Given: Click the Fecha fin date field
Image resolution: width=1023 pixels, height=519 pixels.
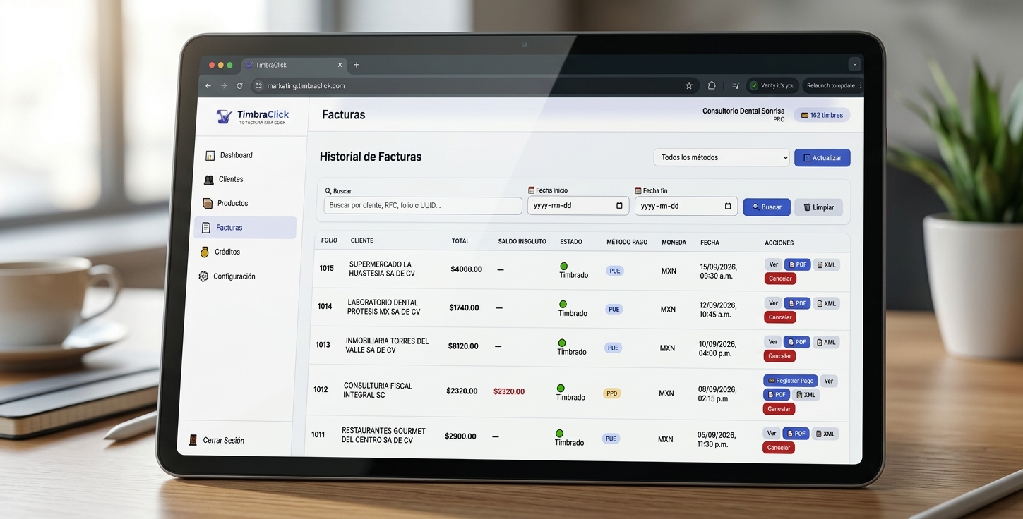Looking at the screenshot, I should pos(686,206).
